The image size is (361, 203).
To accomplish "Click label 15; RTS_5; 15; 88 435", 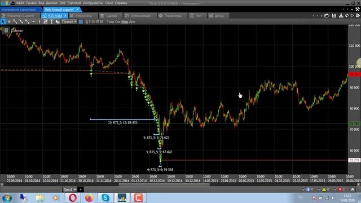I will [123, 123].
